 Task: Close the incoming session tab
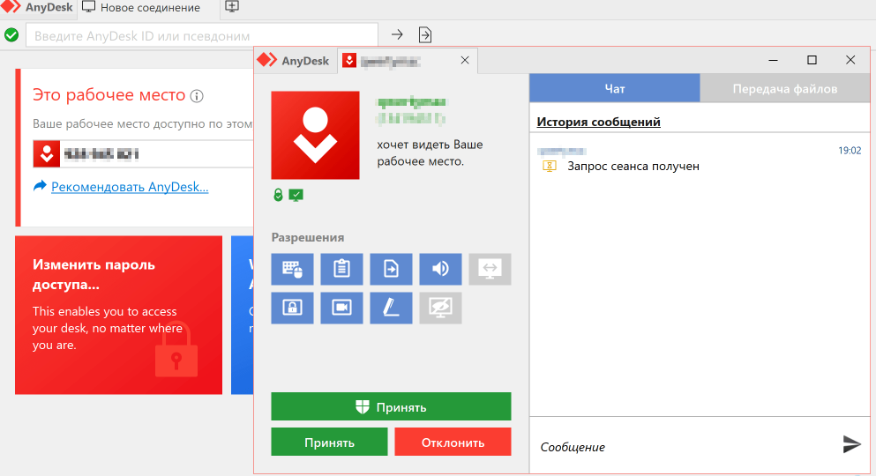pyautogui.click(x=465, y=60)
